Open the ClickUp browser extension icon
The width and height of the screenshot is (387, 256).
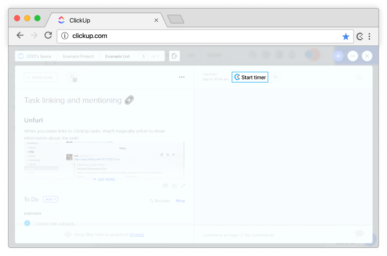tap(360, 36)
